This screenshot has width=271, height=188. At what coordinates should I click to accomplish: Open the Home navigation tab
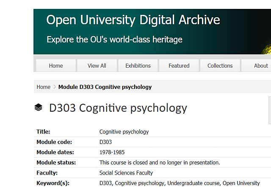[56, 66]
